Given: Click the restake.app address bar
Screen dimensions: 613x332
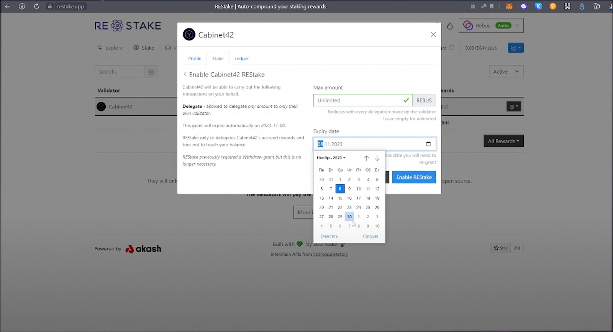Looking at the screenshot, I should pyautogui.click(x=70, y=6).
